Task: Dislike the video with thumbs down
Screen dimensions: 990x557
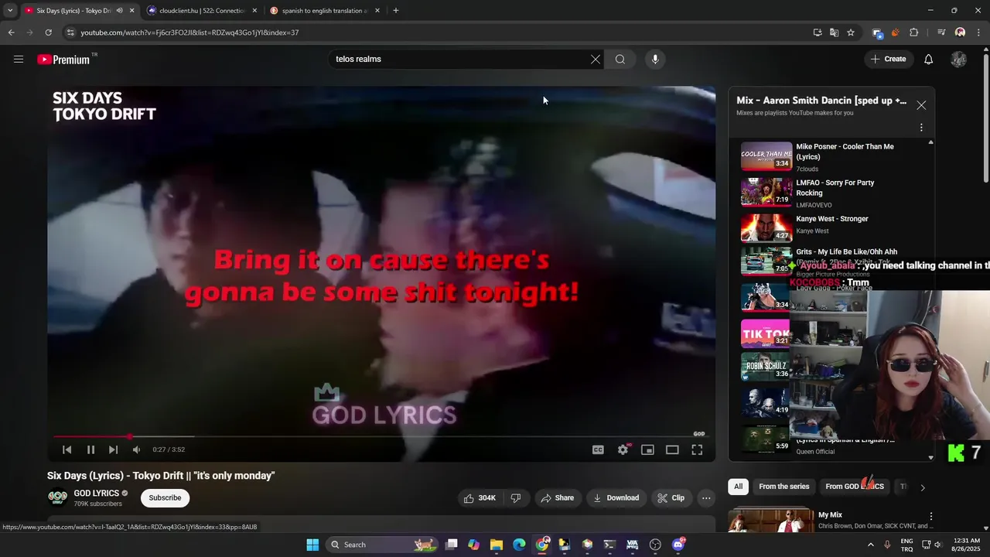Action: pos(516,498)
